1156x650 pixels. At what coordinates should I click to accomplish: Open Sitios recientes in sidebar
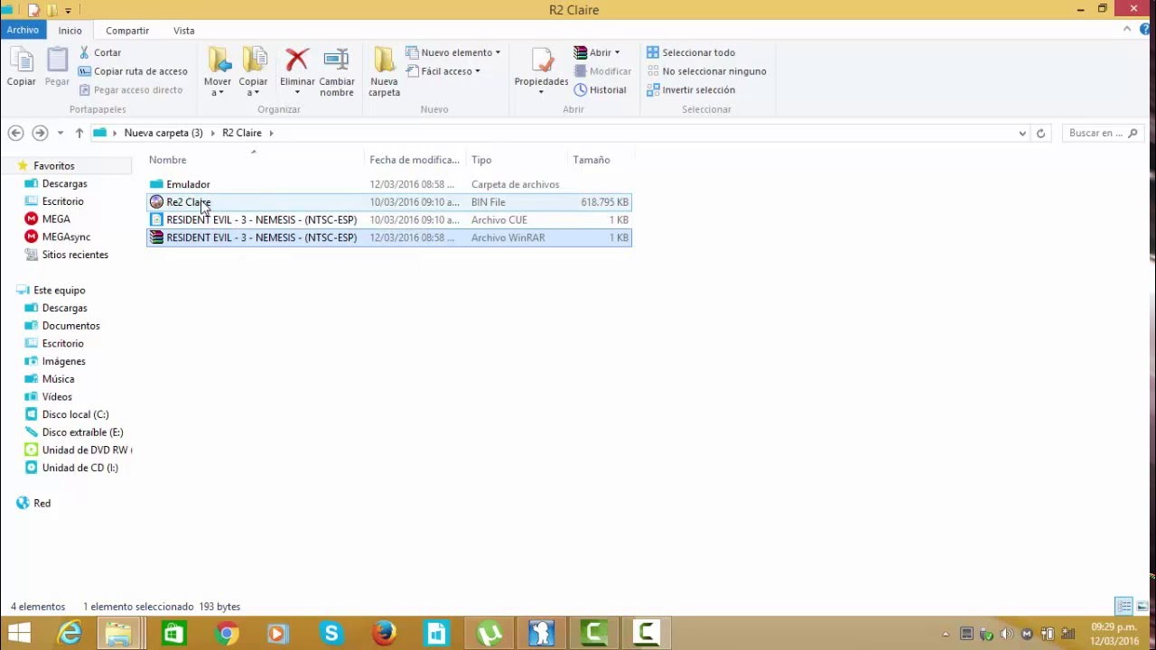(75, 255)
